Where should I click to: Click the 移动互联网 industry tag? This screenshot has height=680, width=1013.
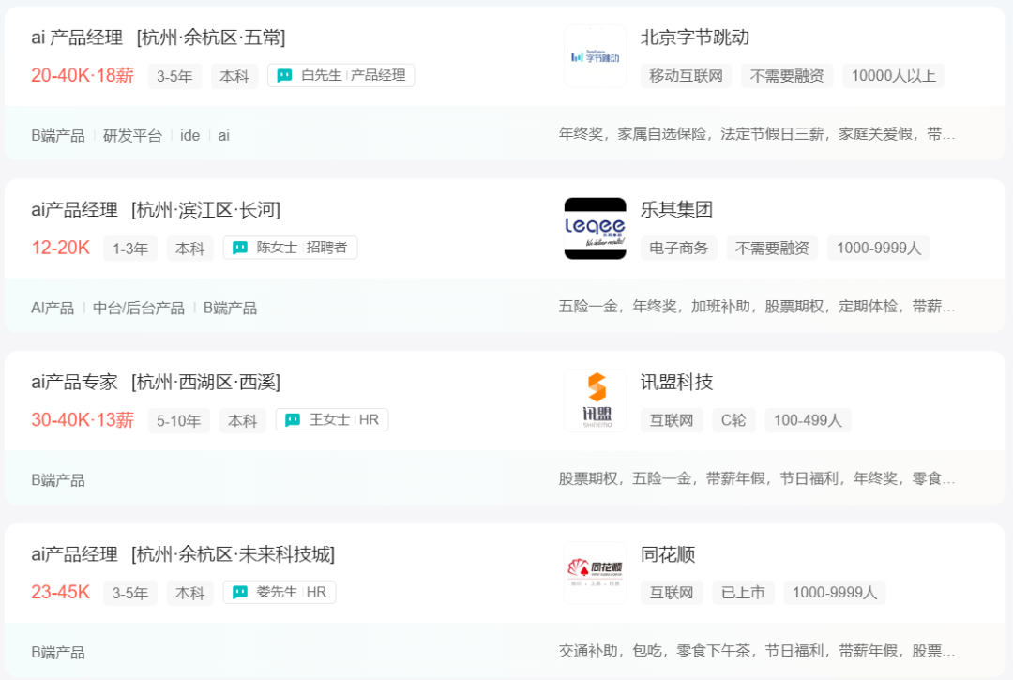click(686, 76)
